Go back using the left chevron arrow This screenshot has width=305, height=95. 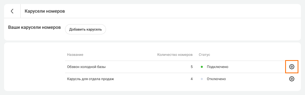coord(12,11)
